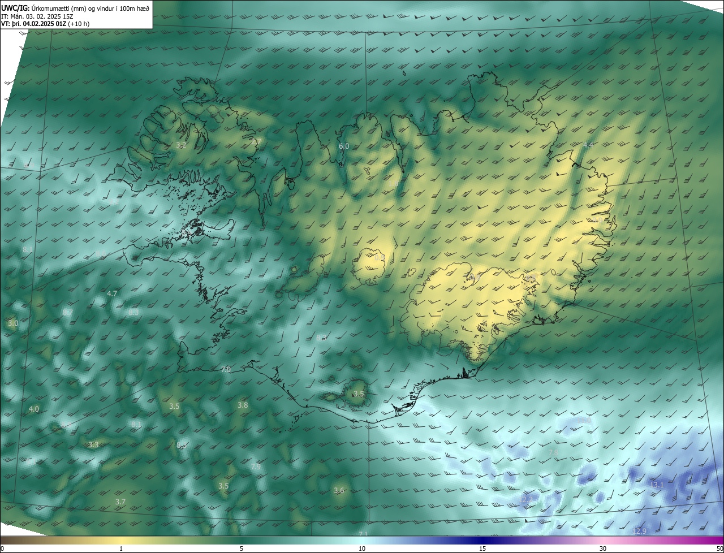Click the 'UWC/IG: Úrkomumætti (mm)' map title
This screenshot has height=553, width=724.
click(75, 7)
